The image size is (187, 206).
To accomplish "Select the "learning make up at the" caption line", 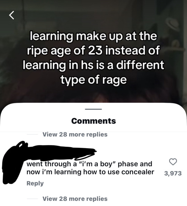I will pos(93,36).
